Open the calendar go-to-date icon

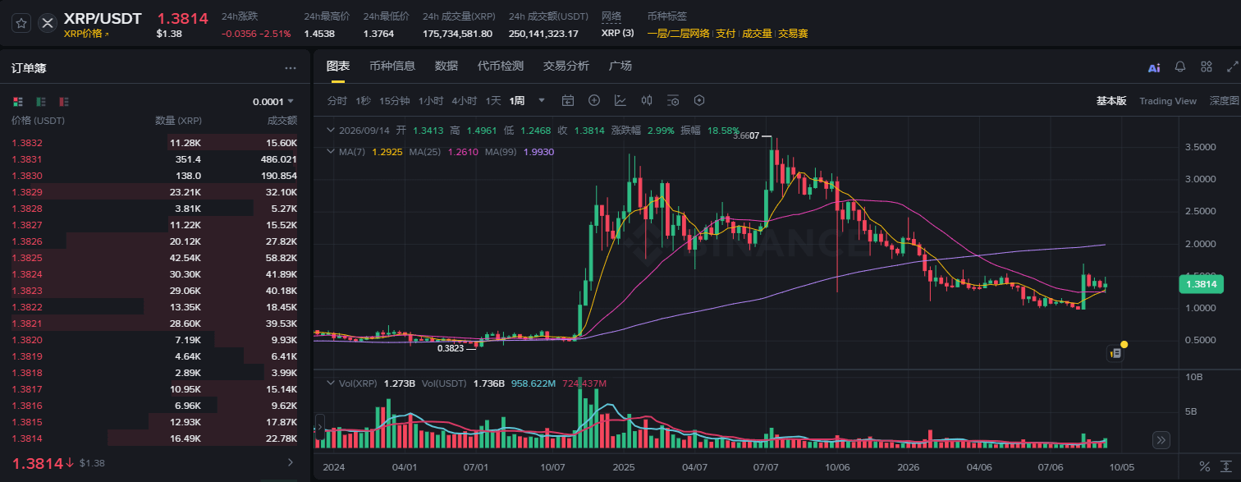(568, 100)
